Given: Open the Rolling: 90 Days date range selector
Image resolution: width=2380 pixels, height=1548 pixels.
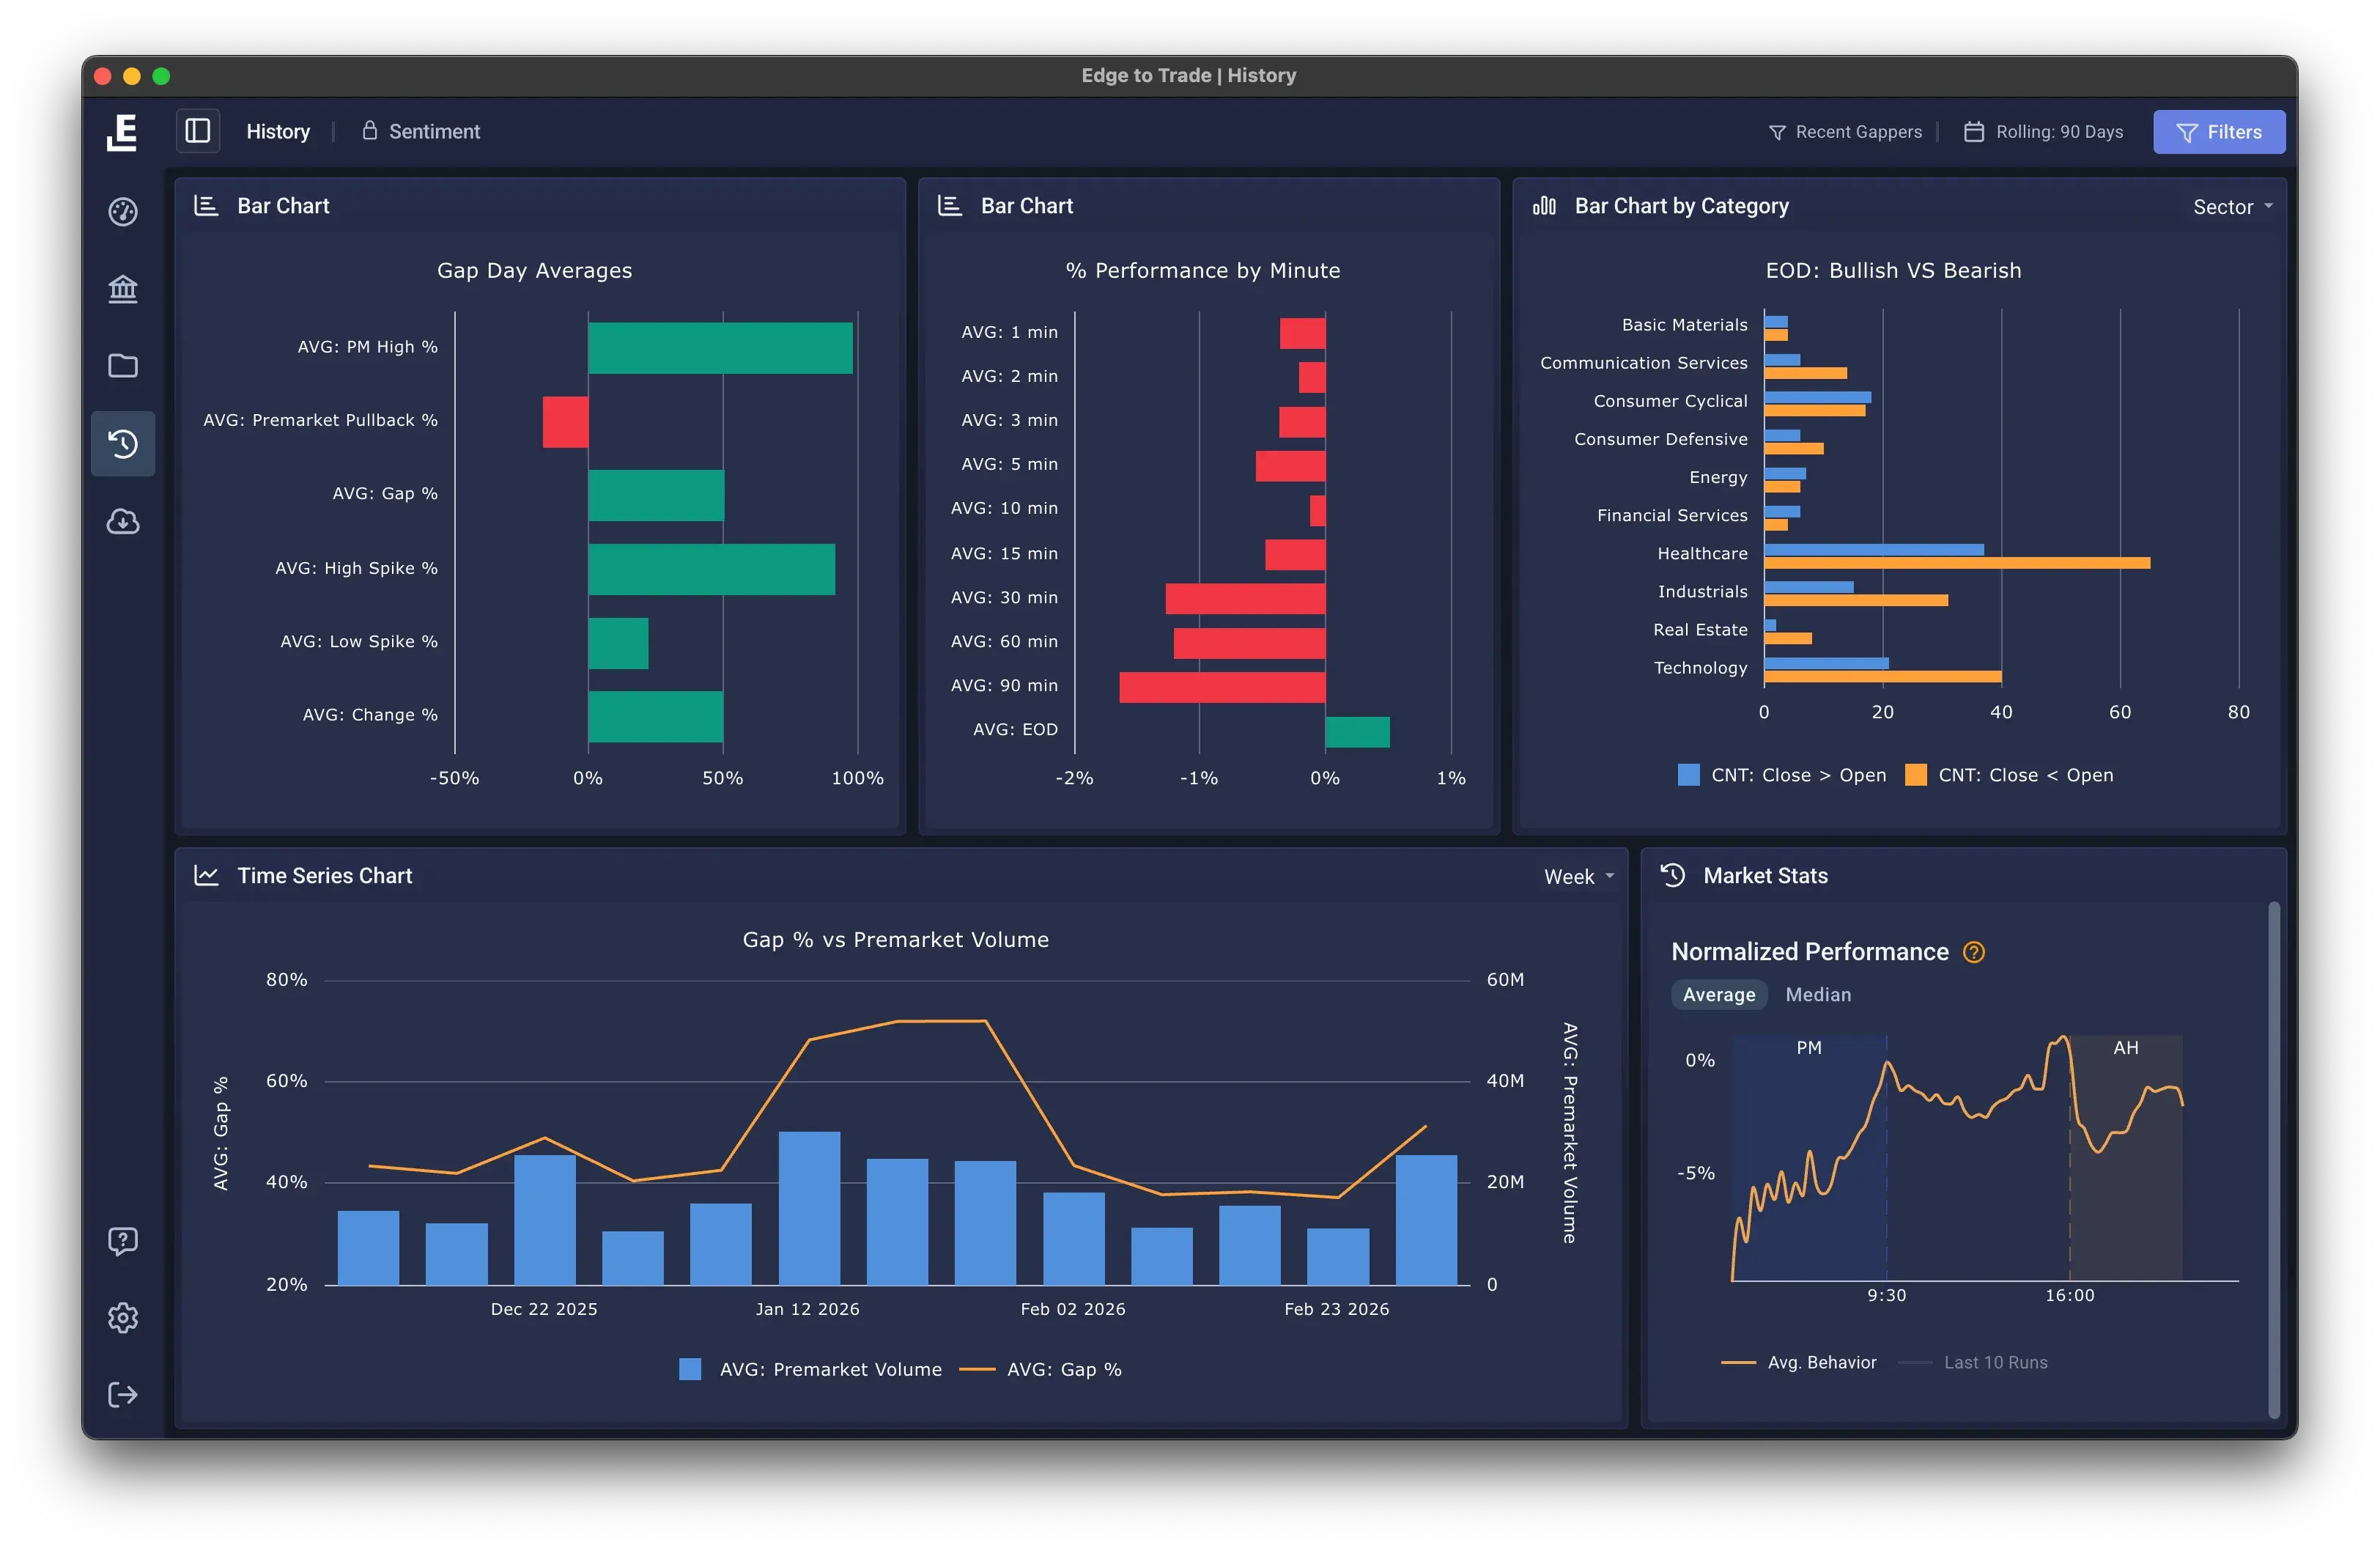Looking at the screenshot, I should [2044, 131].
